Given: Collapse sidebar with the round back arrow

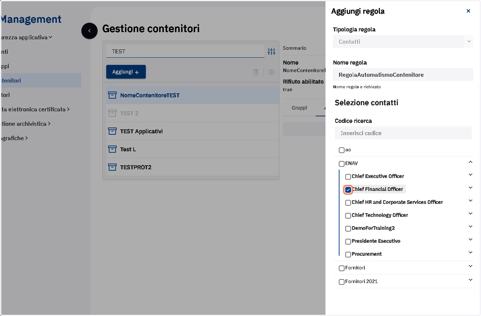Looking at the screenshot, I should click(89, 30).
